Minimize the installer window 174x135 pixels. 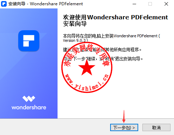coord(134,4)
